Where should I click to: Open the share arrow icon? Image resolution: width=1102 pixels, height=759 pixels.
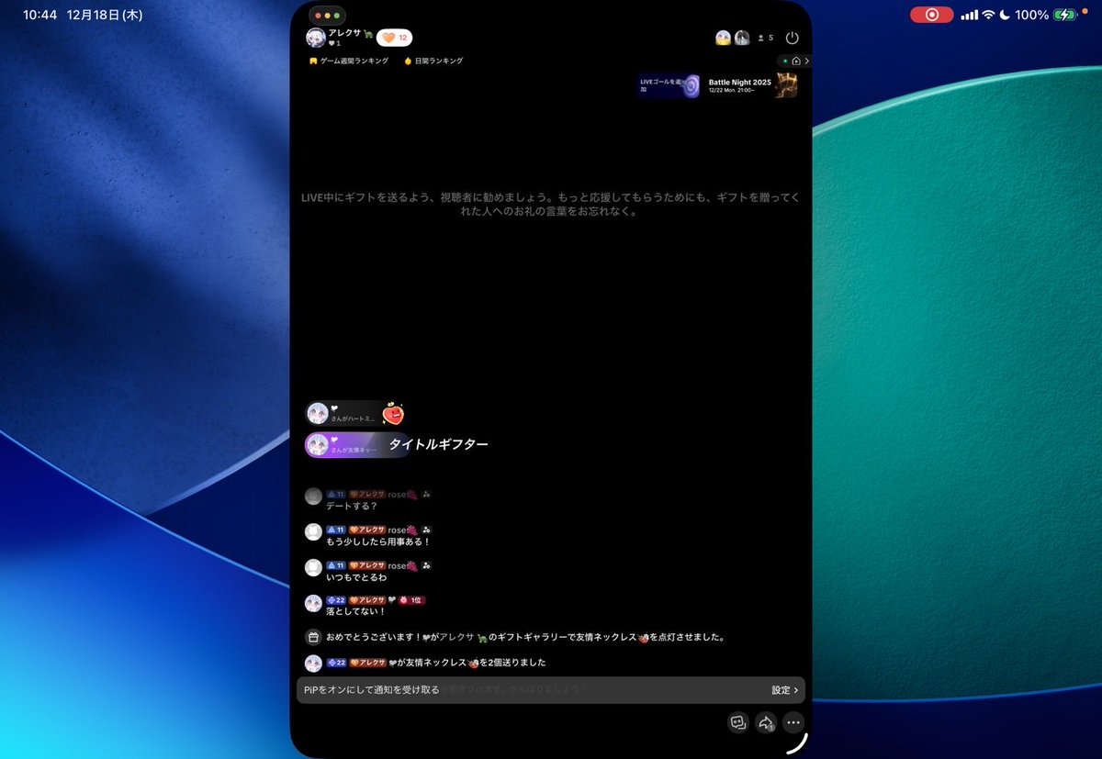[766, 722]
